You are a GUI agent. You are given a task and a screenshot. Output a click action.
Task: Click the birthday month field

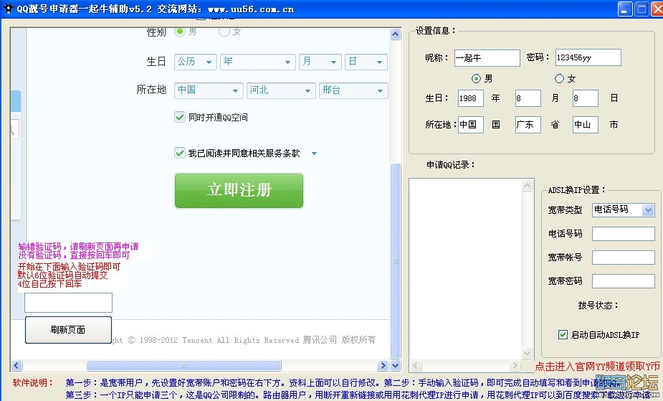click(x=528, y=98)
